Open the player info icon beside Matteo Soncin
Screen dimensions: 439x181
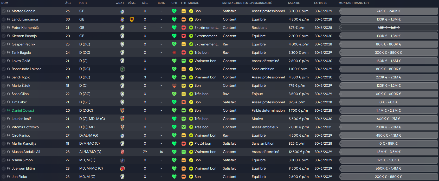click(x=8, y=11)
